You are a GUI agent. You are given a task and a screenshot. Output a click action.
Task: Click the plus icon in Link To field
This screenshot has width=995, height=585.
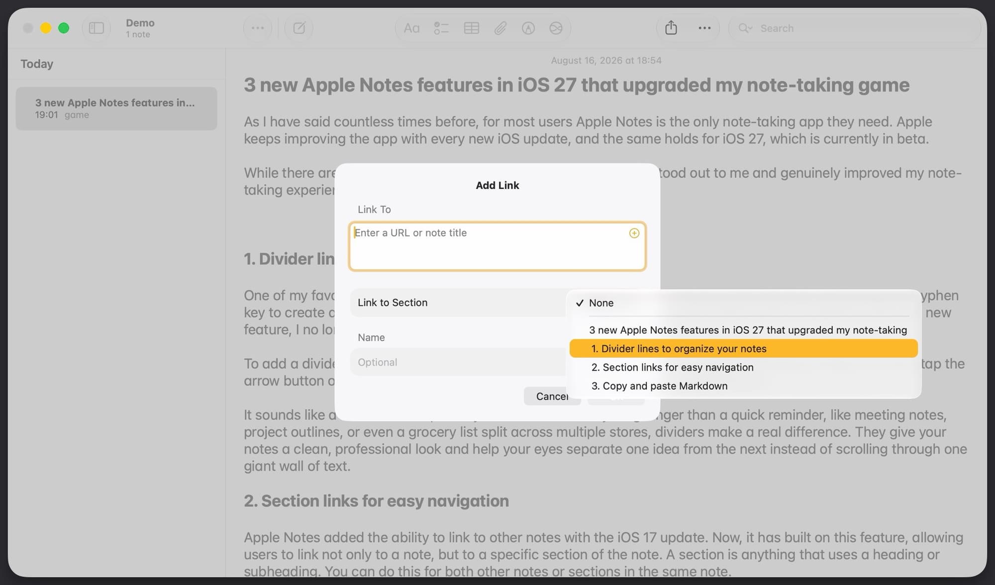coord(634,233)
